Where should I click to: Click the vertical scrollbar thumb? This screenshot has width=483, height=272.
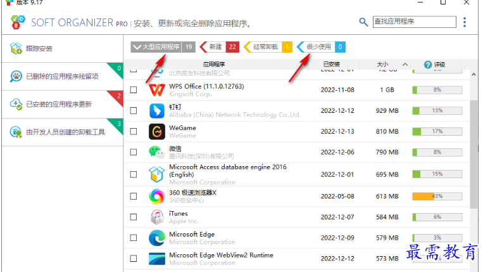pos(474,154)
